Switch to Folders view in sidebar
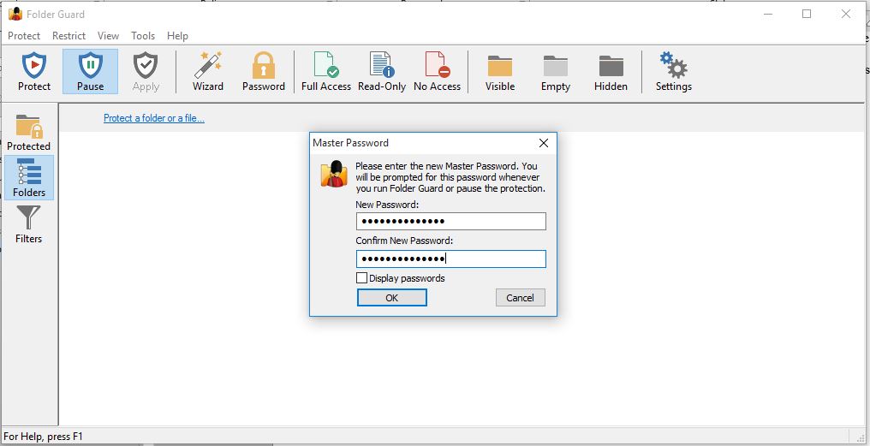Screen dimensions: 870x446 29,177
